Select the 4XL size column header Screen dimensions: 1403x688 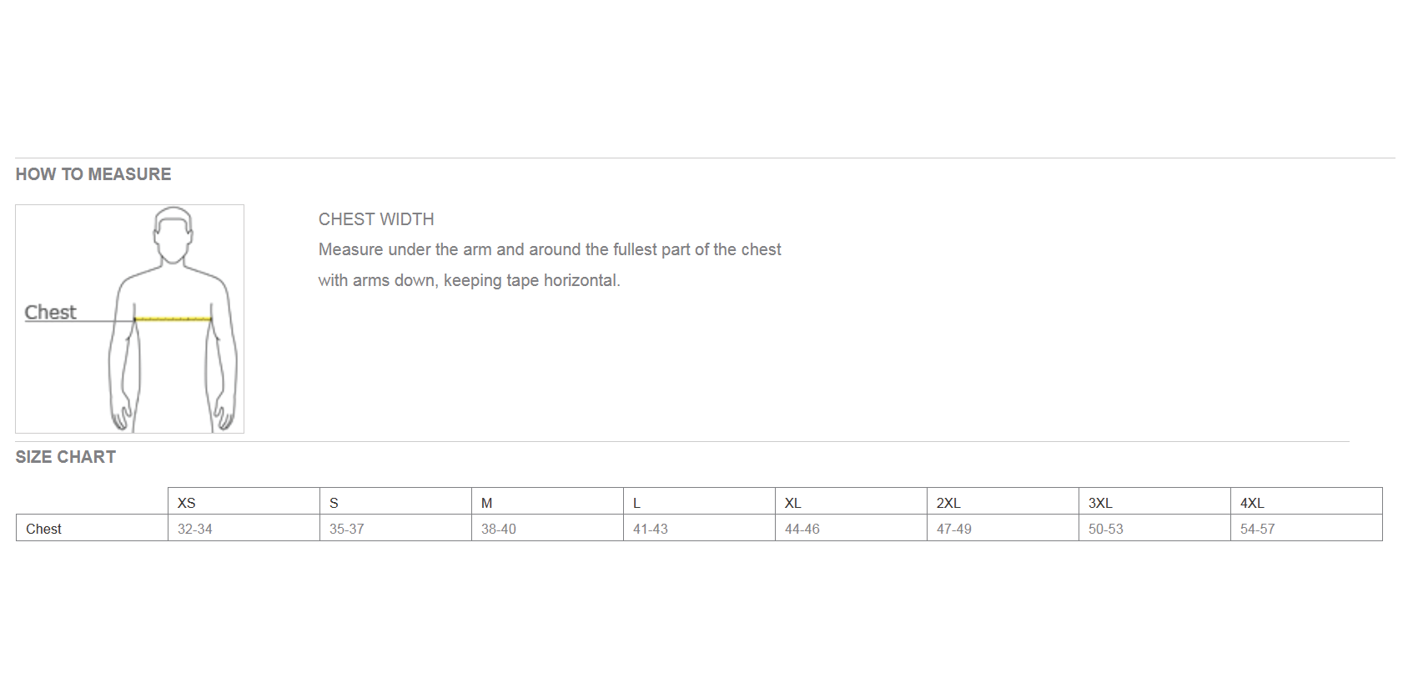pos(1306,501)
